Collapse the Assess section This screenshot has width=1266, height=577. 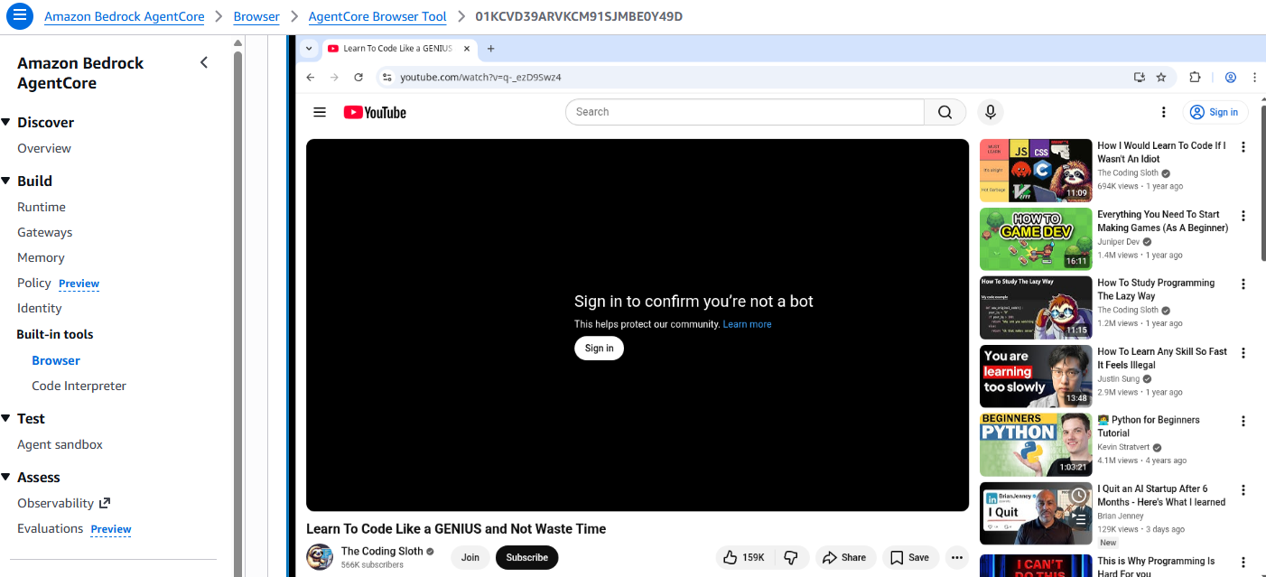click(x=6, y=477)
